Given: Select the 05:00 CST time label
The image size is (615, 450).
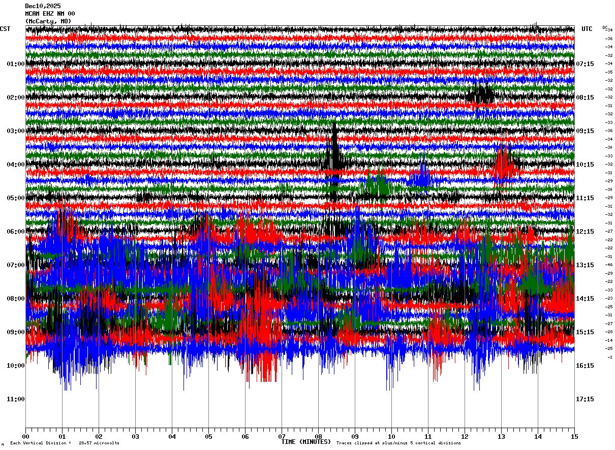Looking at the screenshot, I should coord(16,198).
